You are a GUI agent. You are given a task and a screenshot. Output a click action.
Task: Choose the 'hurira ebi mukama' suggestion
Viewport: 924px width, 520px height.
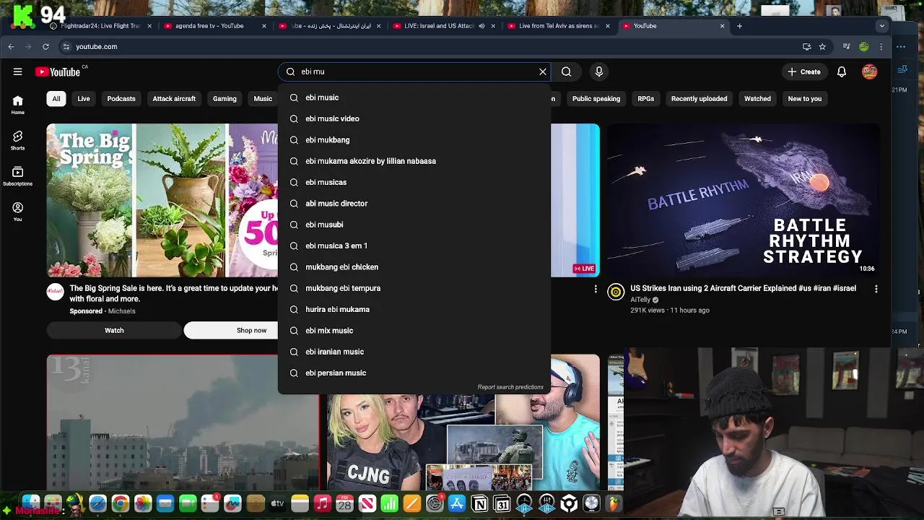coord(414,309)
